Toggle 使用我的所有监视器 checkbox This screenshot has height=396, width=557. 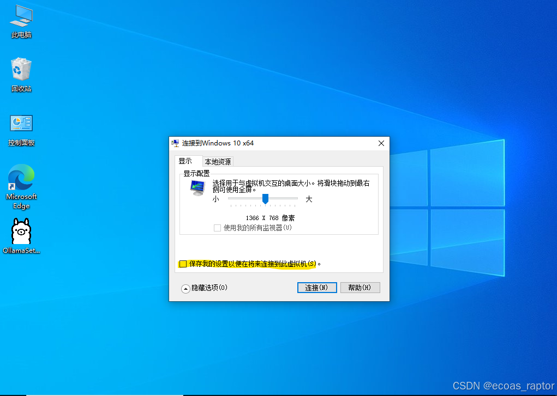[x=218, y=228]
